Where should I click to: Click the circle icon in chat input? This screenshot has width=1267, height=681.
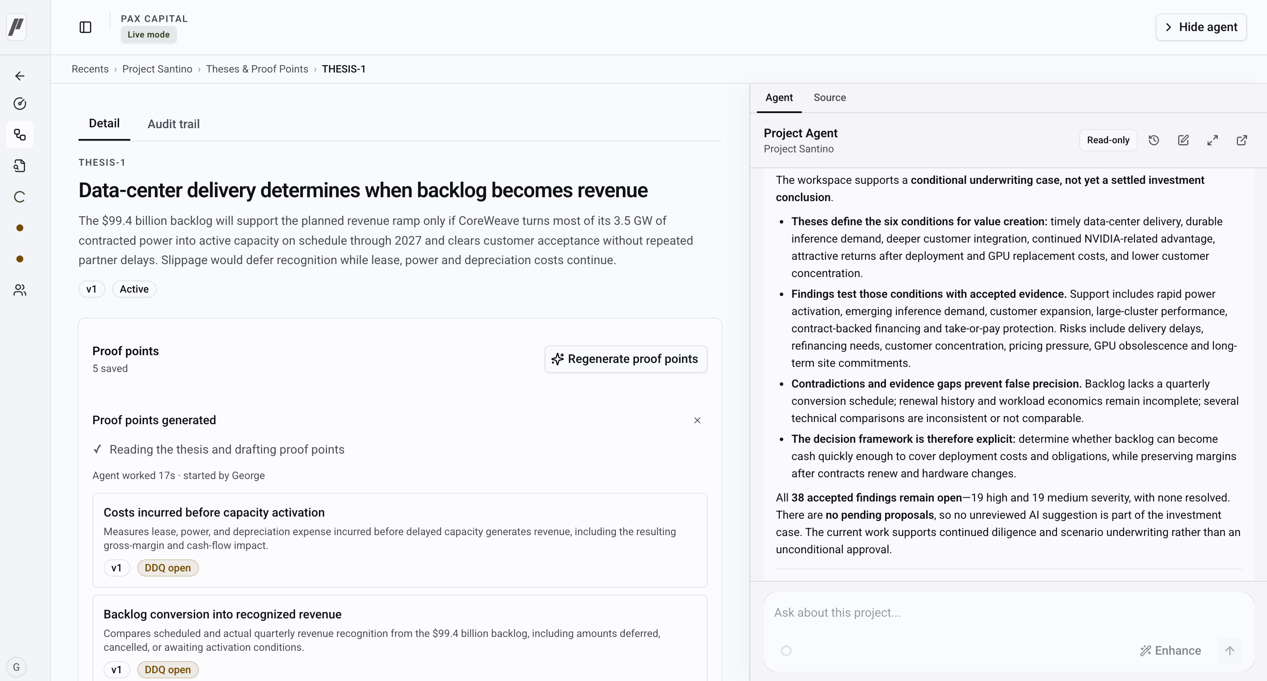(786, 650)
